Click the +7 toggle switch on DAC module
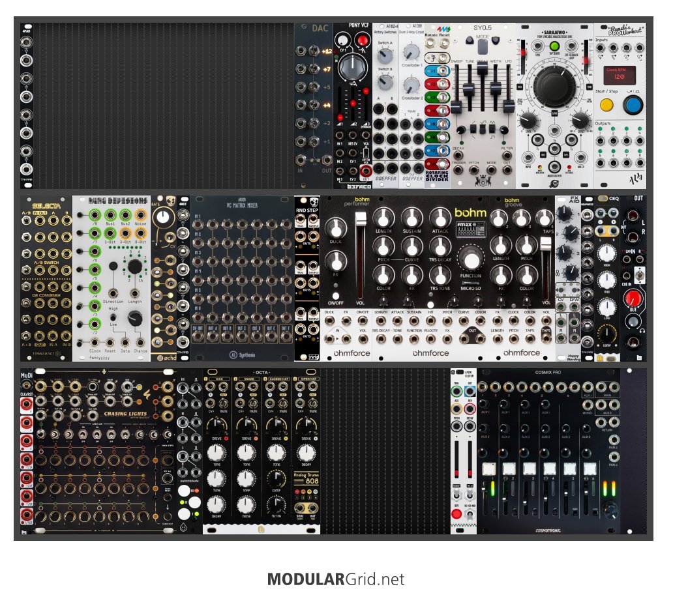673x593 pixels. tap(314, 68)
